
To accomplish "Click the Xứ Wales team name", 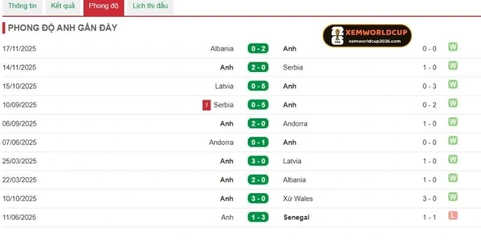I will (x=298, y=199).
